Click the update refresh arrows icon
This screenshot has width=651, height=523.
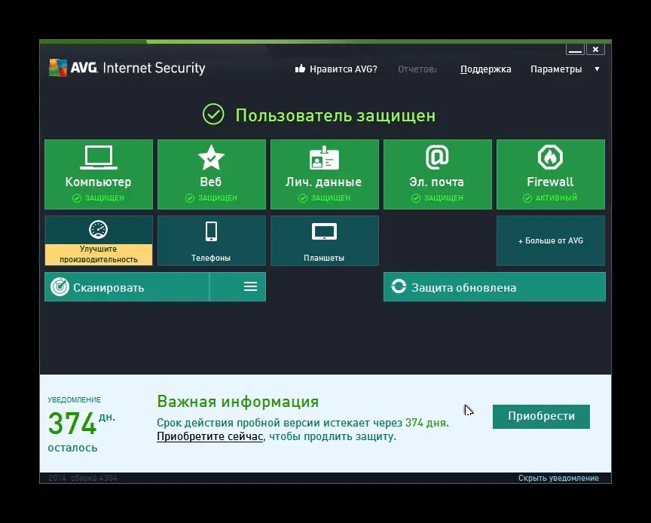click(399, 286)
